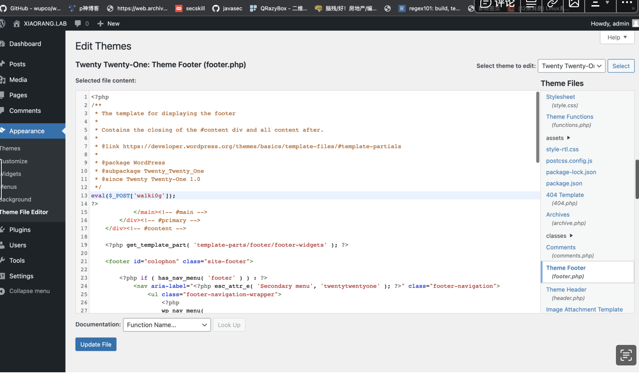Open postcss.config.js file

click(x=569, y=161)
